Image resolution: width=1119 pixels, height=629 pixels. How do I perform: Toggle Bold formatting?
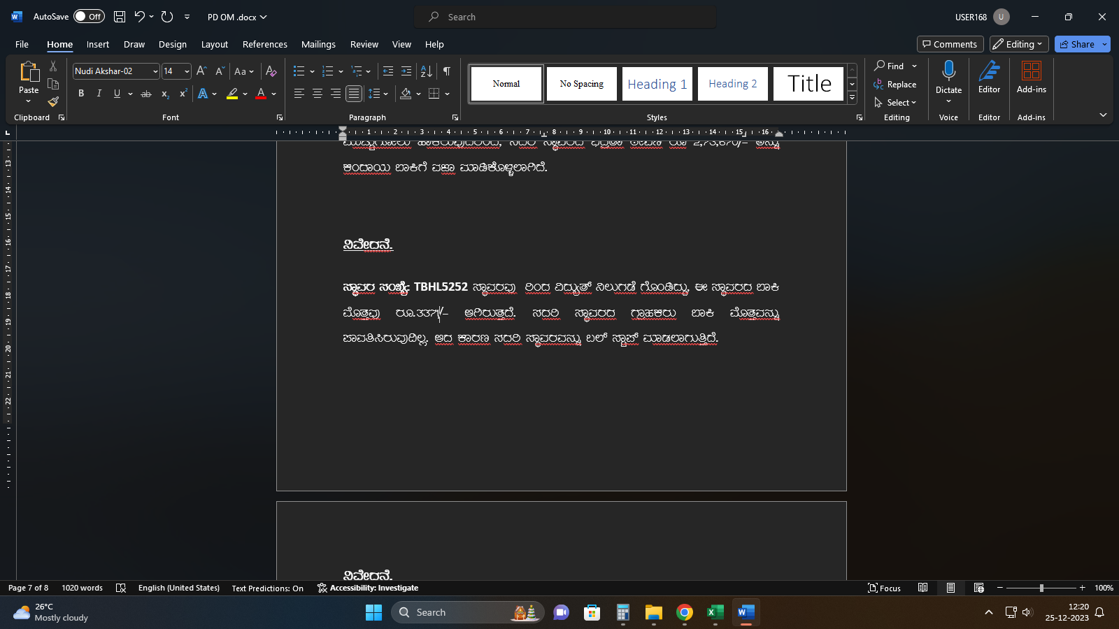[81, 94]
